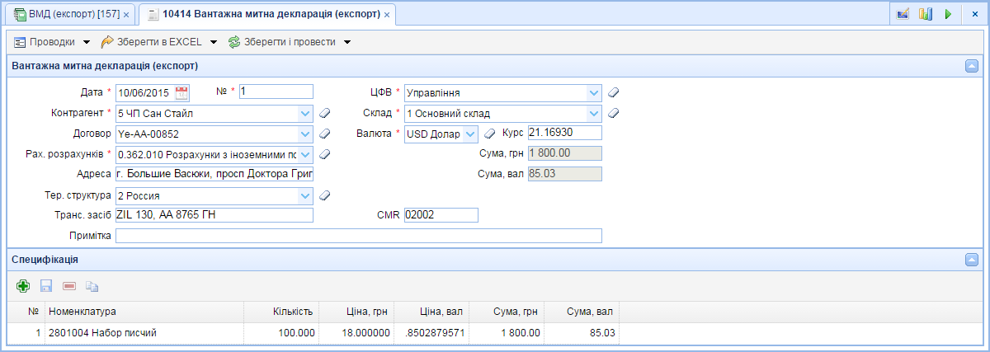Close the 10414 Вантажна митна декларація tab
The width and height of the screenshot is (990, 352).
[387, 16]
